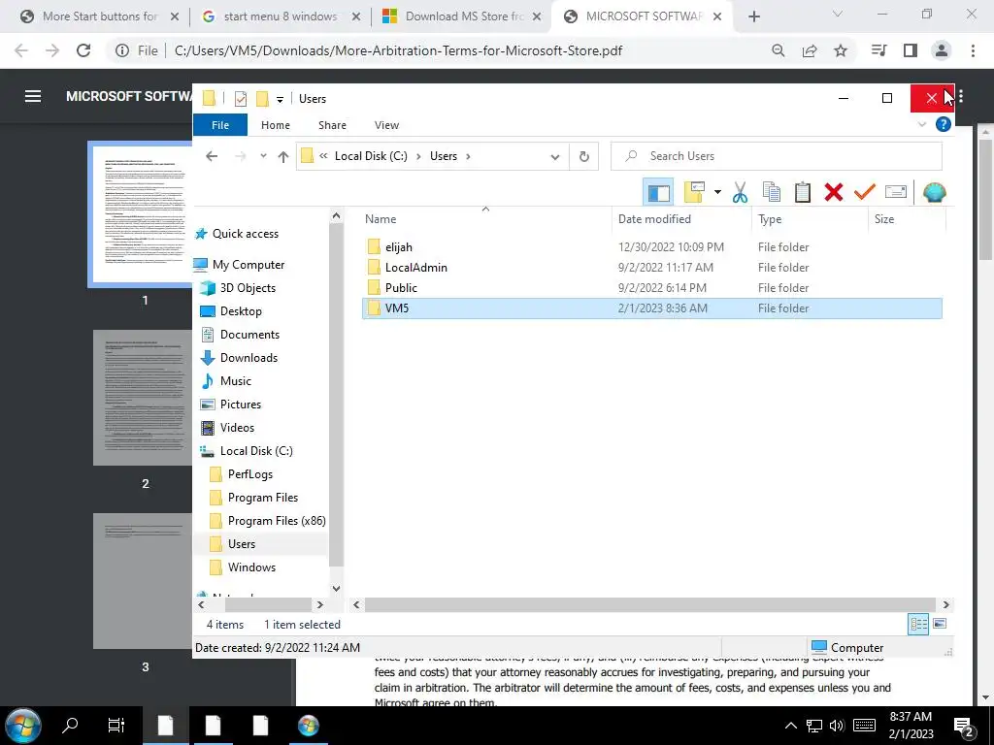The image size is (994, 745).
Task: Open Program Files (x86) in navigation tree
Action: point(277,521)
